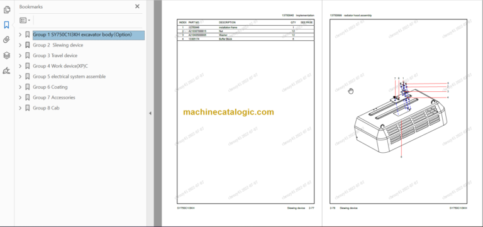Click the QTY column header
This screenshot has width=483, height=227.
click(293, 23)
